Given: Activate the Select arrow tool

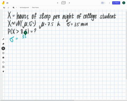Looking at the screenshot, I should [x=3, y=48].
